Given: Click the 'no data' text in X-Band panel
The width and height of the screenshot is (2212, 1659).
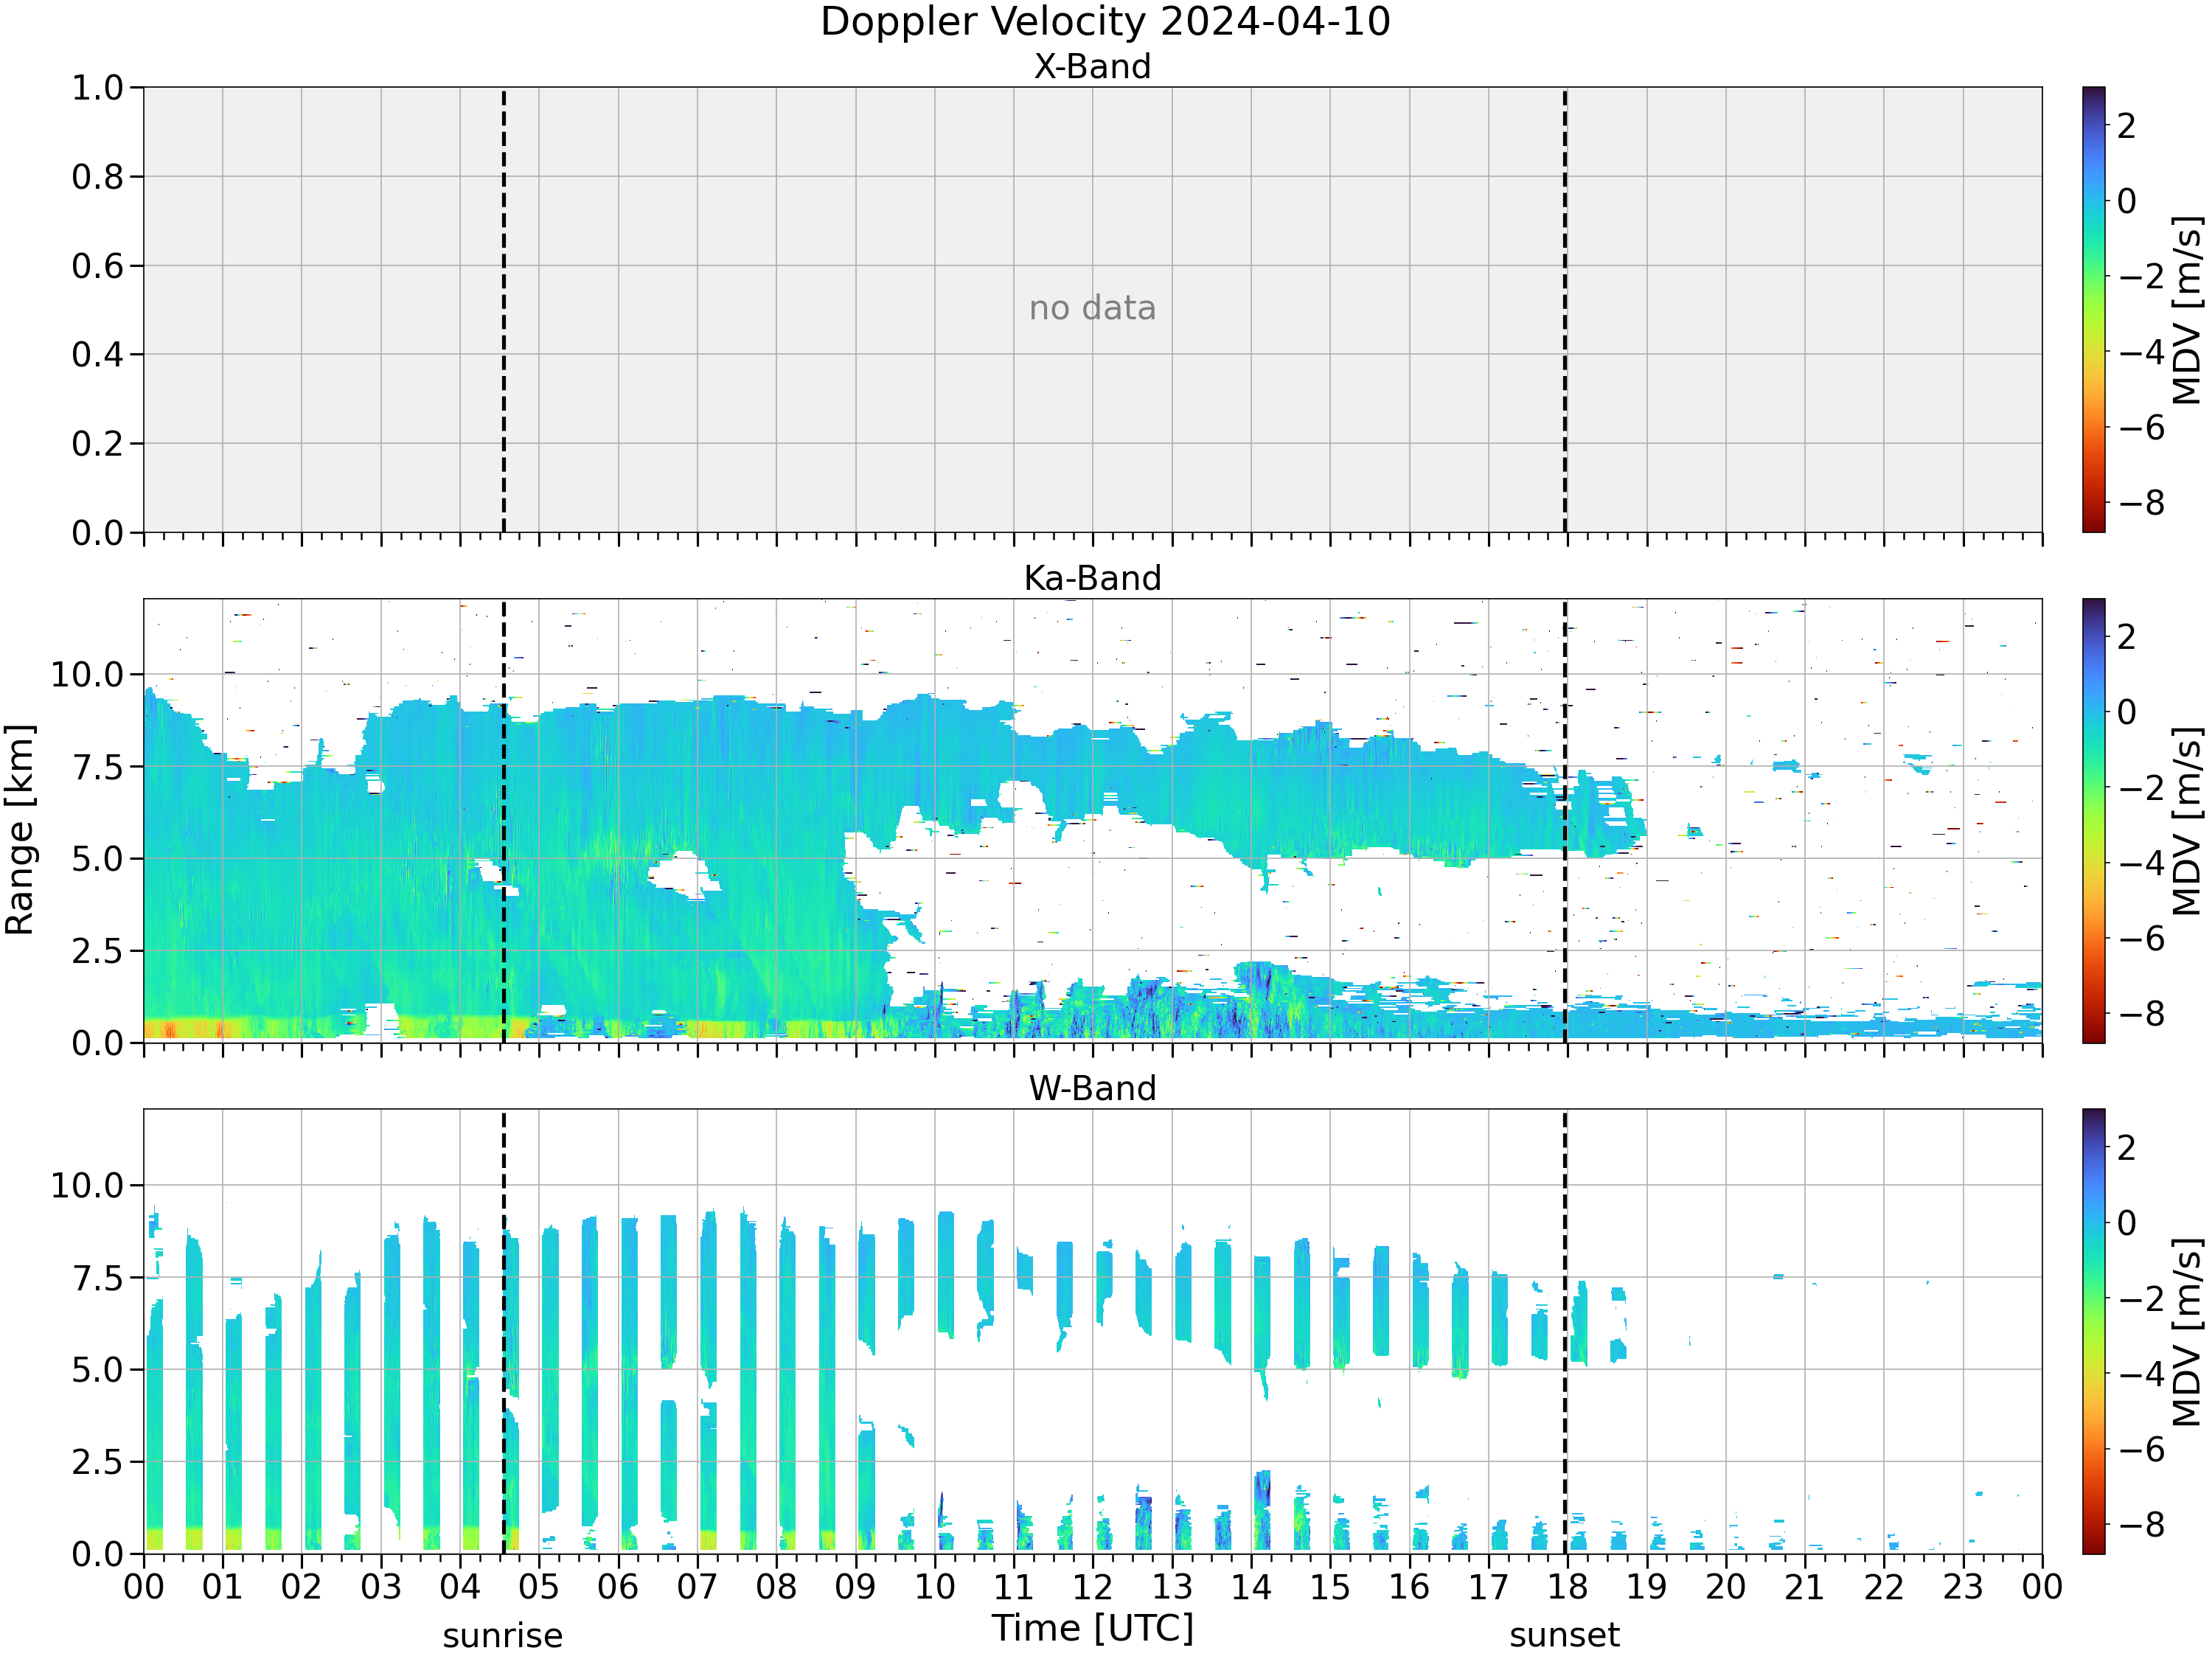Looking at the screenshot, I should coord(1092,308).
